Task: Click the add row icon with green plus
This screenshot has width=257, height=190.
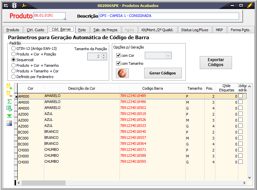Action: pos(9,87)
